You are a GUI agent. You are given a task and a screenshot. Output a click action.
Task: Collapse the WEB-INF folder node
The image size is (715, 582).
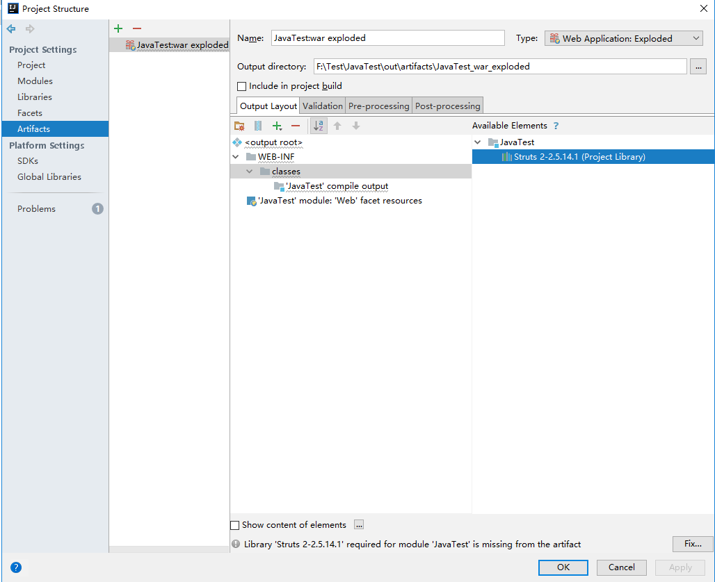point(236,157)
